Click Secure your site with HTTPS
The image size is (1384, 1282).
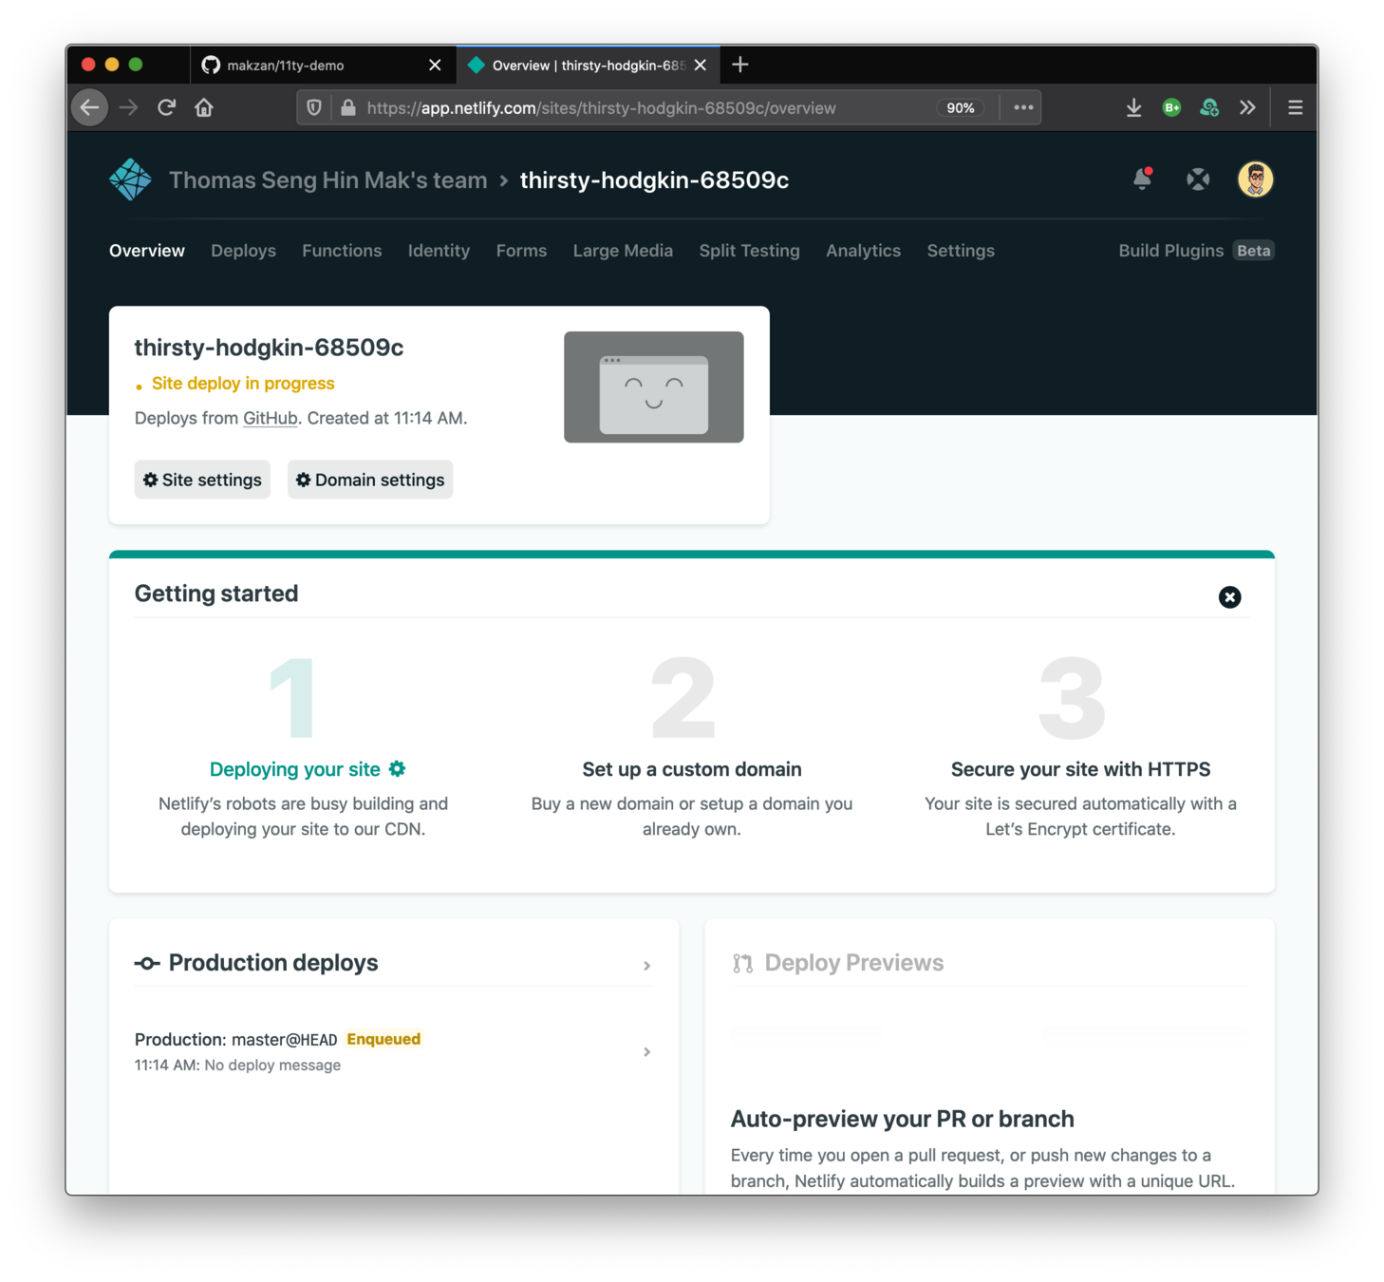pyautogui.click(x=1080, y=769)
